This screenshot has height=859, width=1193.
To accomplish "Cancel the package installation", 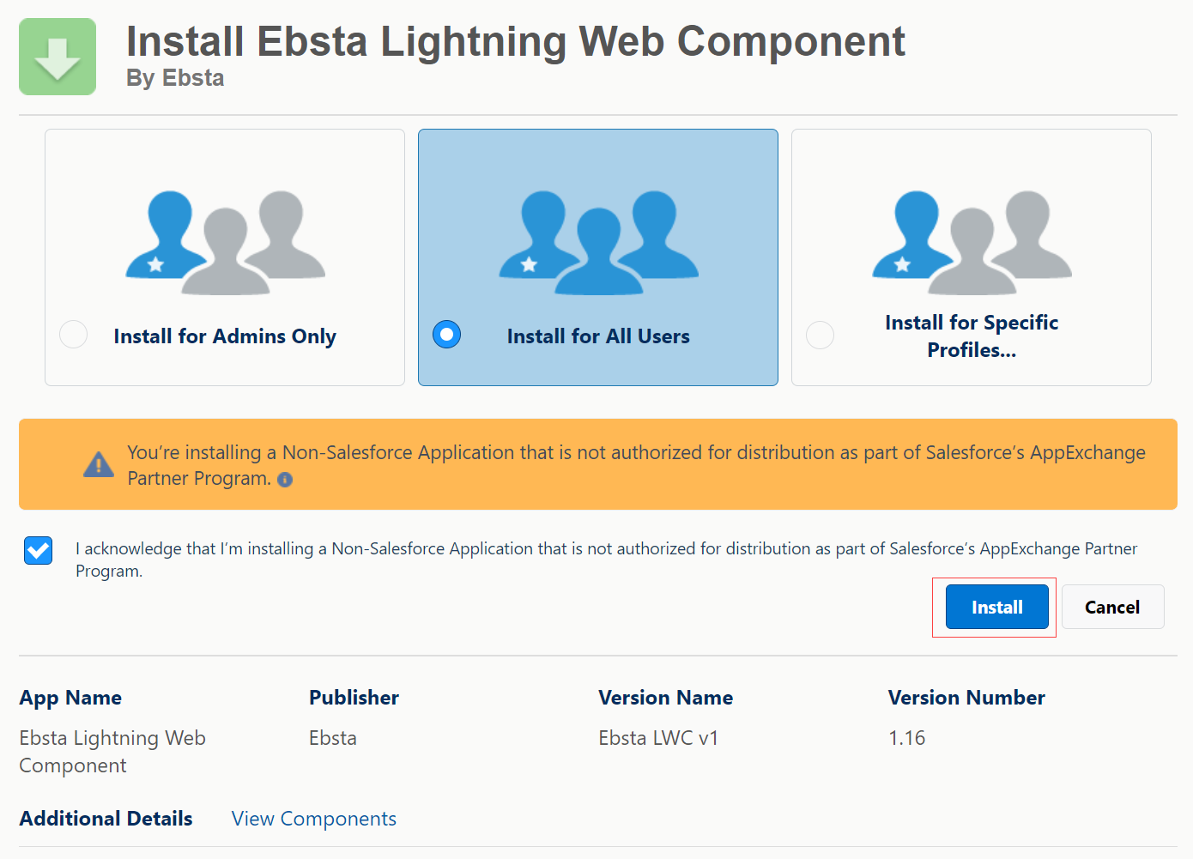I will [x=1112, y=607].
